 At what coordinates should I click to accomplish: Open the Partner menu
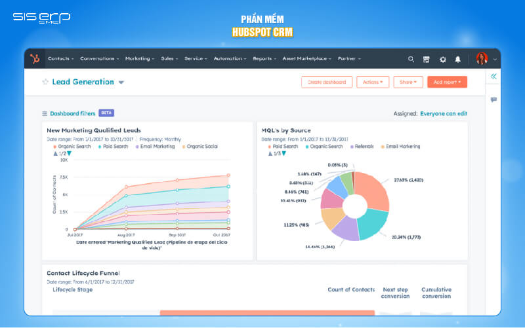[349, 58]
